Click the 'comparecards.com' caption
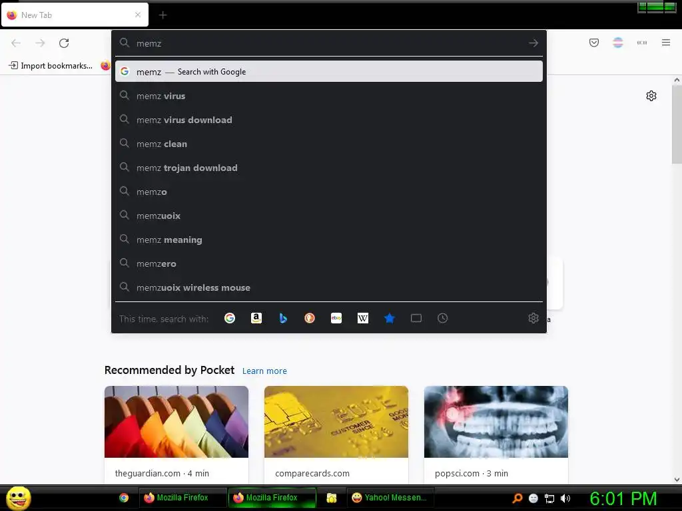 pyautogui.click(x=312, y=473)
